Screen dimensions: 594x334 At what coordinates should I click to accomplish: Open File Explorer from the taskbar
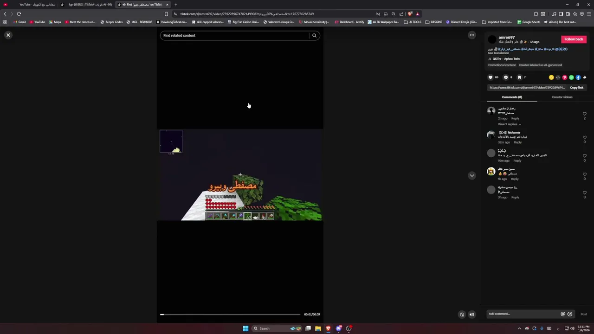[318, 328]
